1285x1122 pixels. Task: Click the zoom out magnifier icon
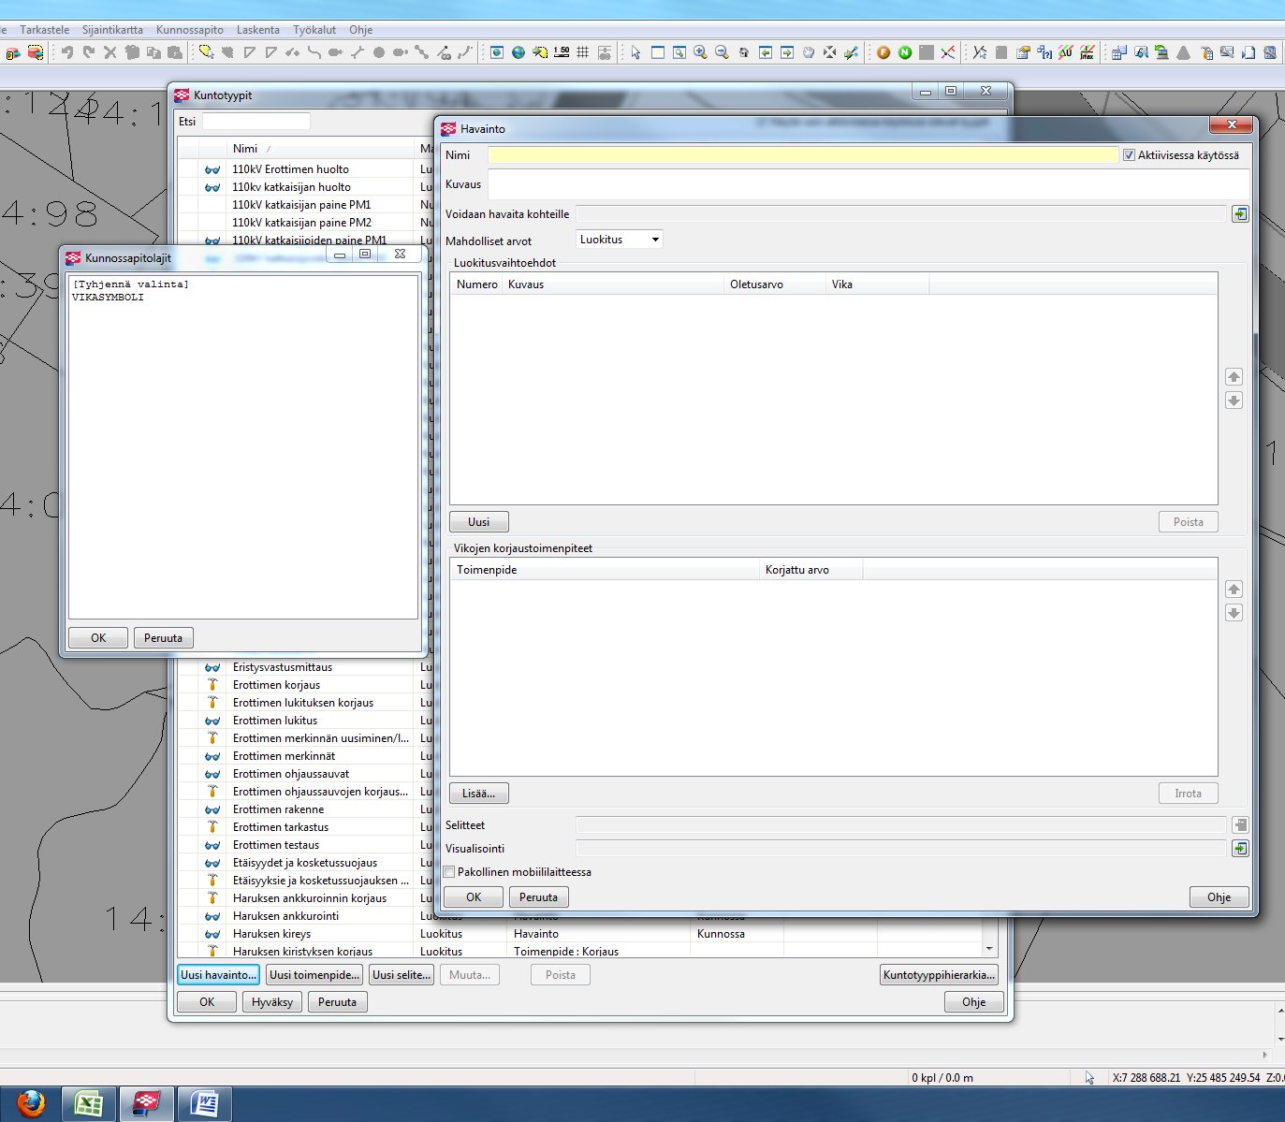722,52
